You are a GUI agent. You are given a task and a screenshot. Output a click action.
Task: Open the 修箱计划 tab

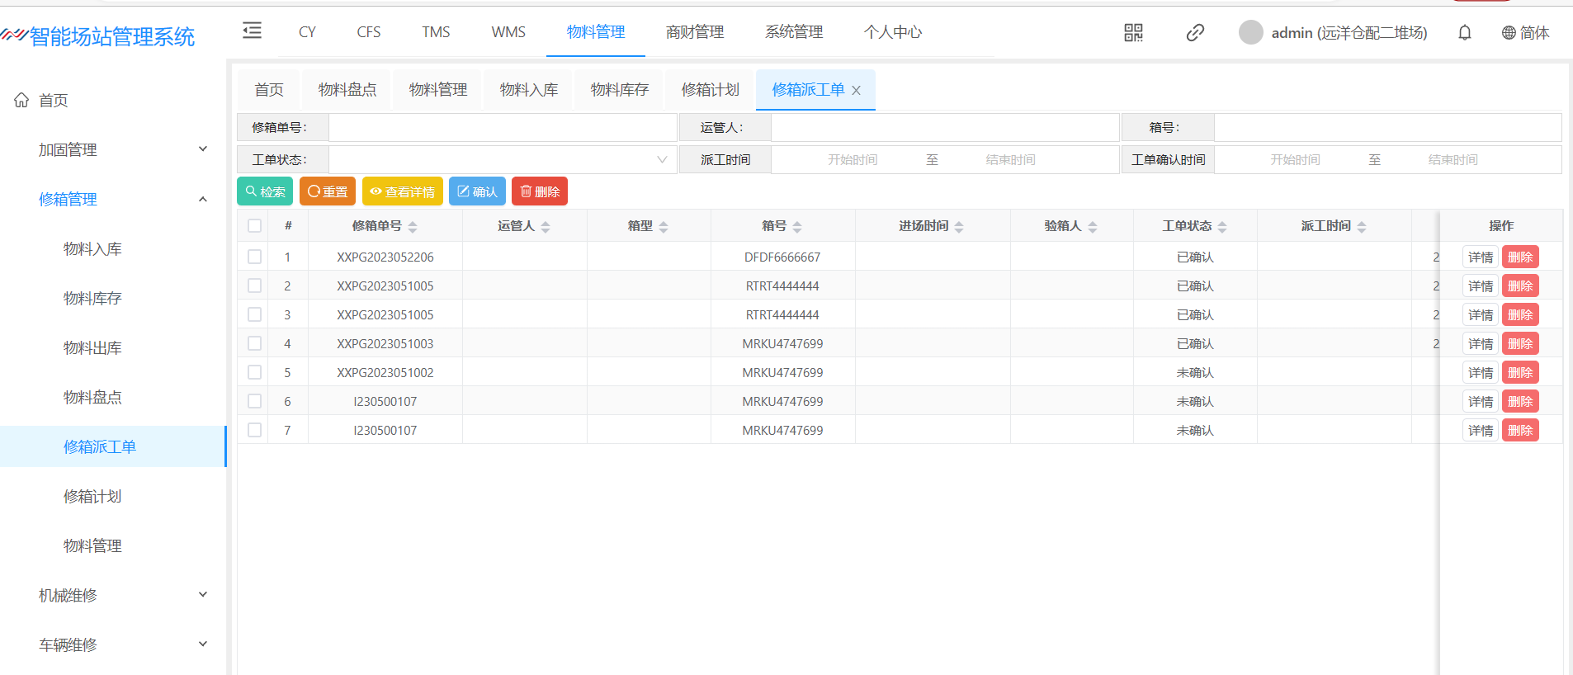click(710, 90)
